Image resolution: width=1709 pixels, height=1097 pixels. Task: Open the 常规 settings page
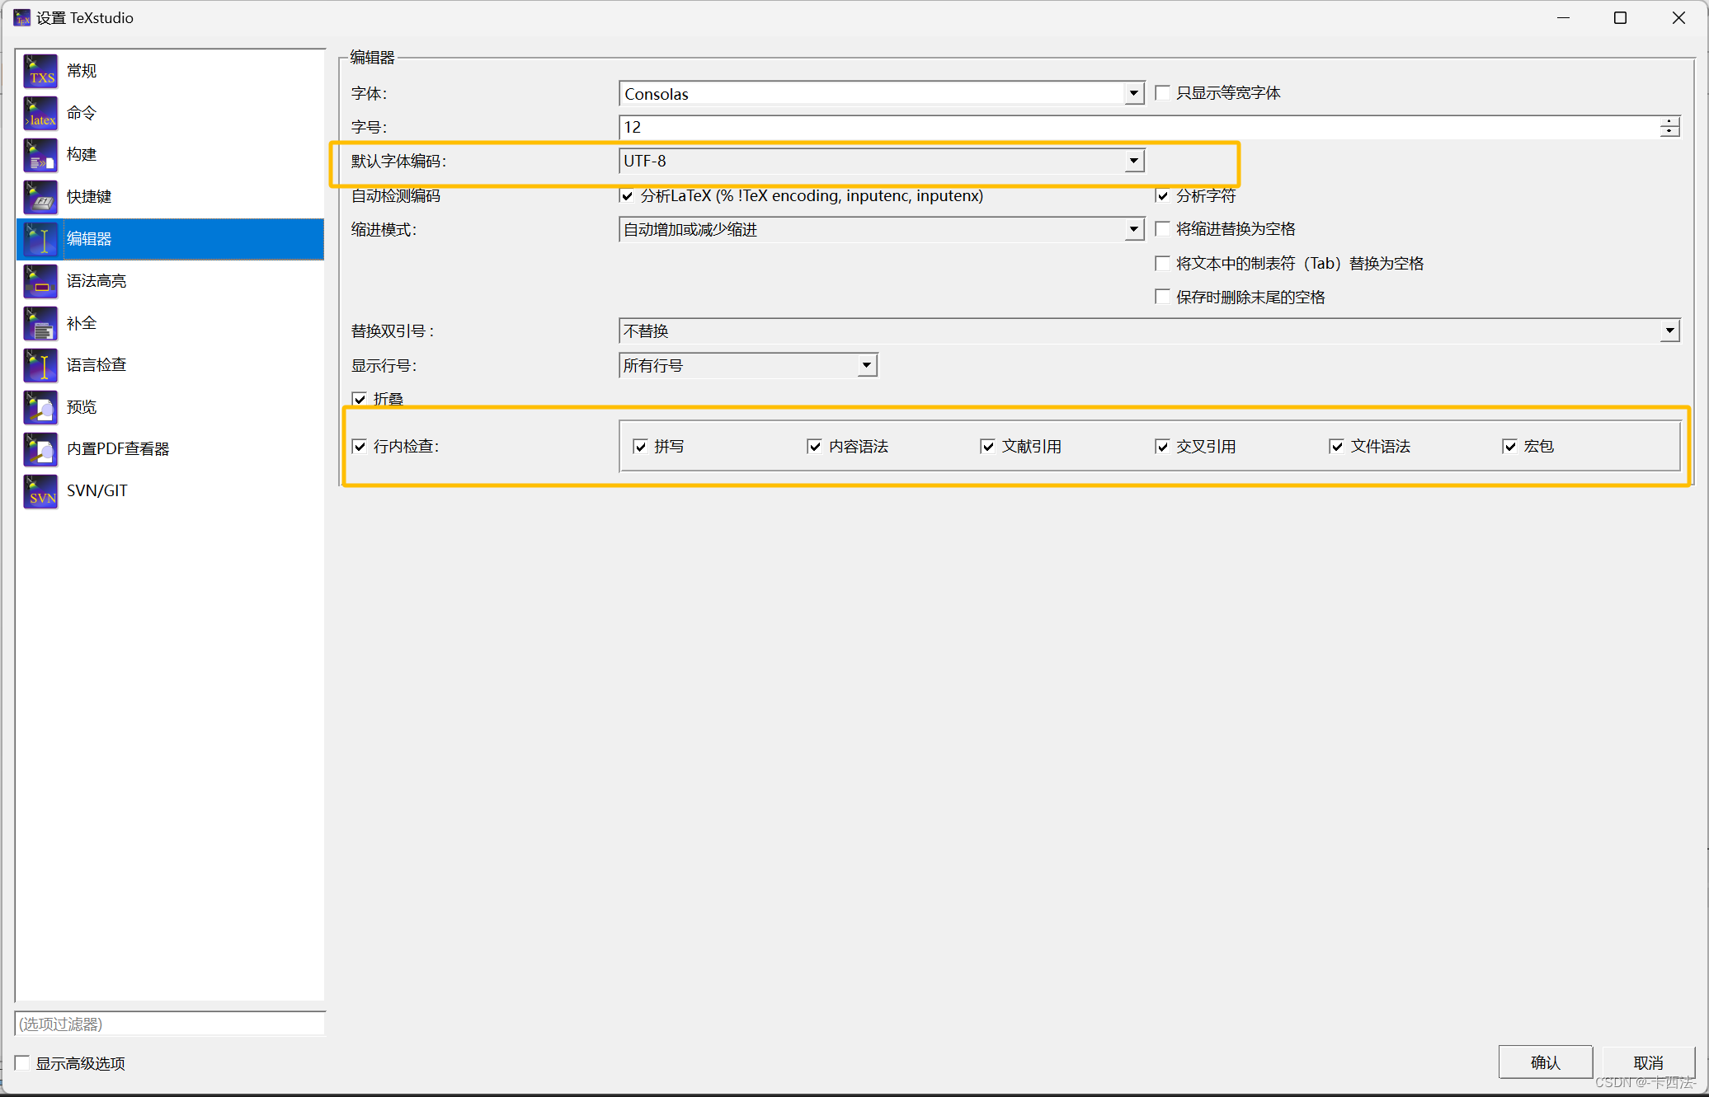(x=170, y=71)
